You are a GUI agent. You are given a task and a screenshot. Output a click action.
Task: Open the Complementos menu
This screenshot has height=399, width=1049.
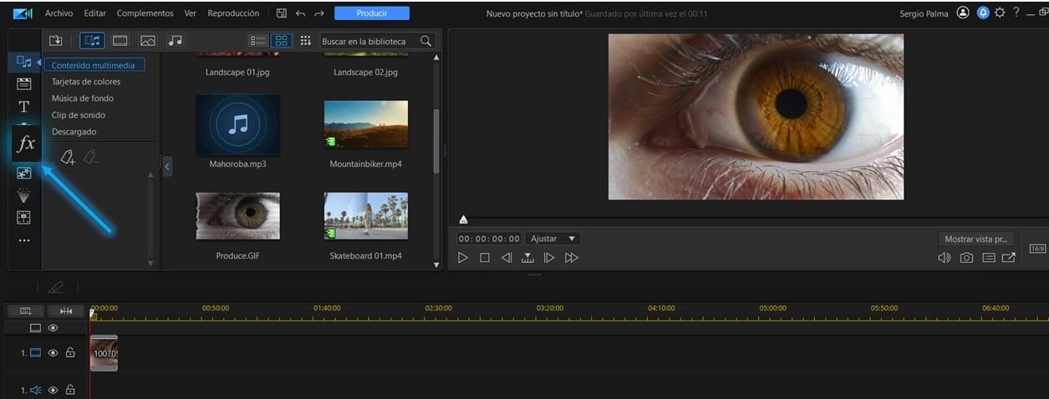145,13
